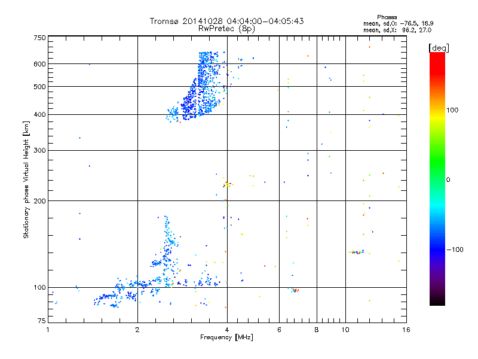478x359 pixels.
Task: Click the x-axis tick label "16"
Action: (x=406, y=330)
